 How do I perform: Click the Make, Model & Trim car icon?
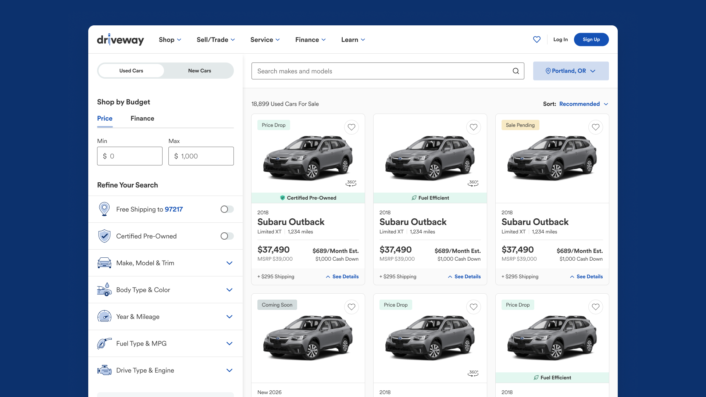tap(104, 263)
